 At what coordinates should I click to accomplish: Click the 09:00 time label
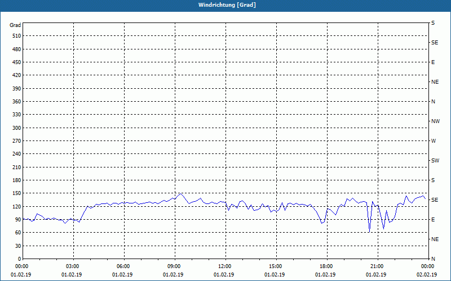[175, 266]
